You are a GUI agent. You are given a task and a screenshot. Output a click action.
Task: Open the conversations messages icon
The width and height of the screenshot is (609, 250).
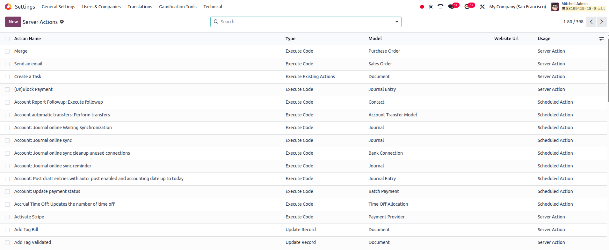point(451,7)
